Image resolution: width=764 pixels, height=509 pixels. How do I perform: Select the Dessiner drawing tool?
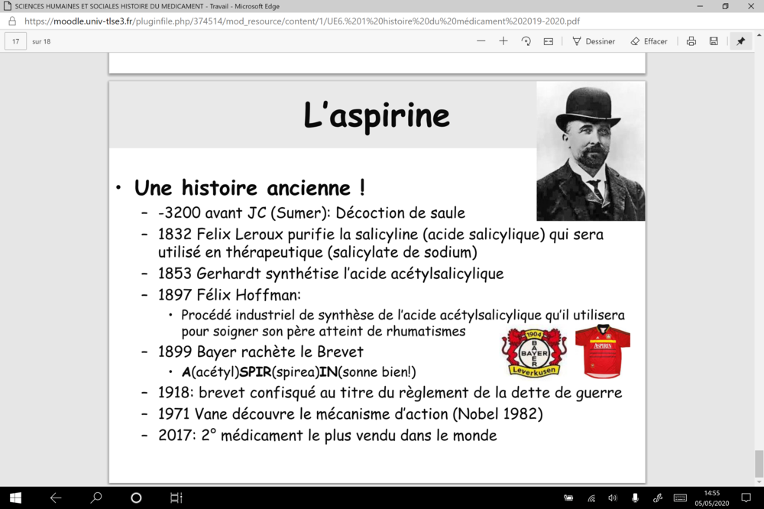[594, 41]
